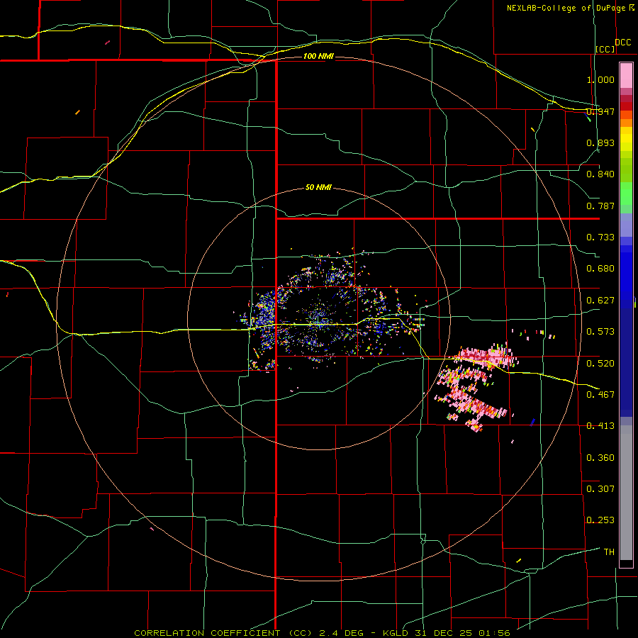This screenshot has width=638, height=638.
Task: Click the 50 NMI range ring label
Action: [318, 188]
